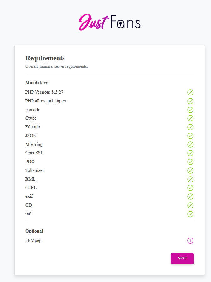Click the Tokenizer checkmark icon
The width and height of the screenshot is (211, 282).
coord(190,171)
